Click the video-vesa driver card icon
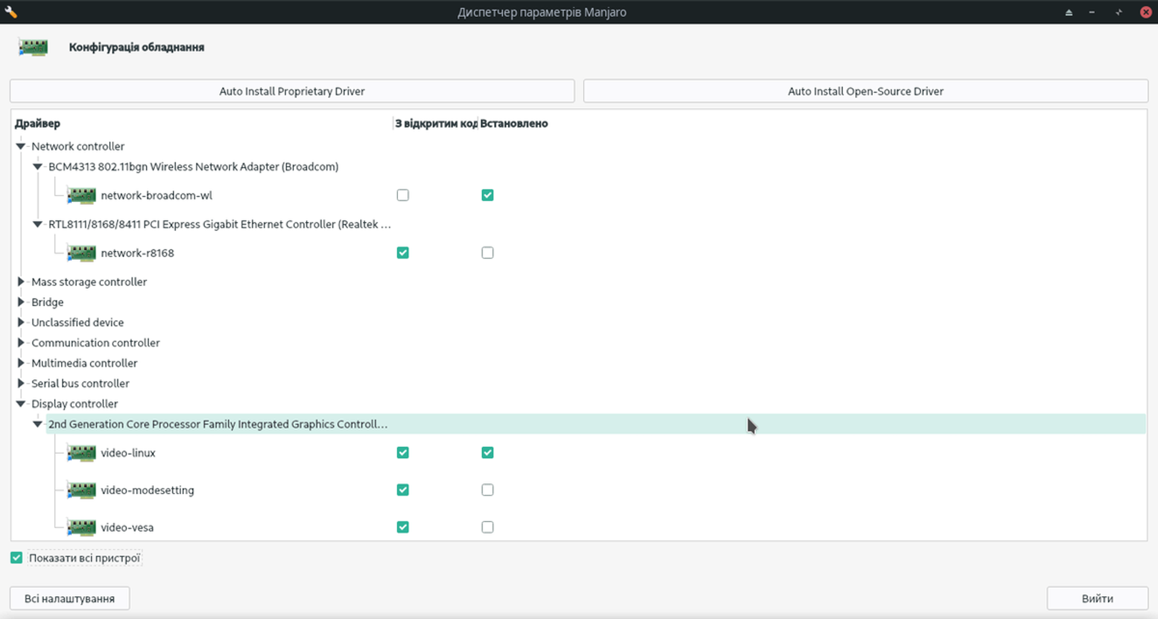 (81, 527)
